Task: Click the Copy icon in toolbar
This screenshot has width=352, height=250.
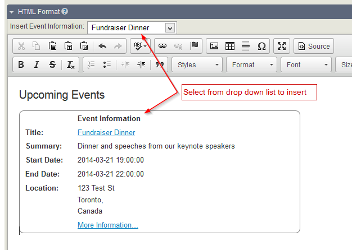Action: click(x=37, y=46)
